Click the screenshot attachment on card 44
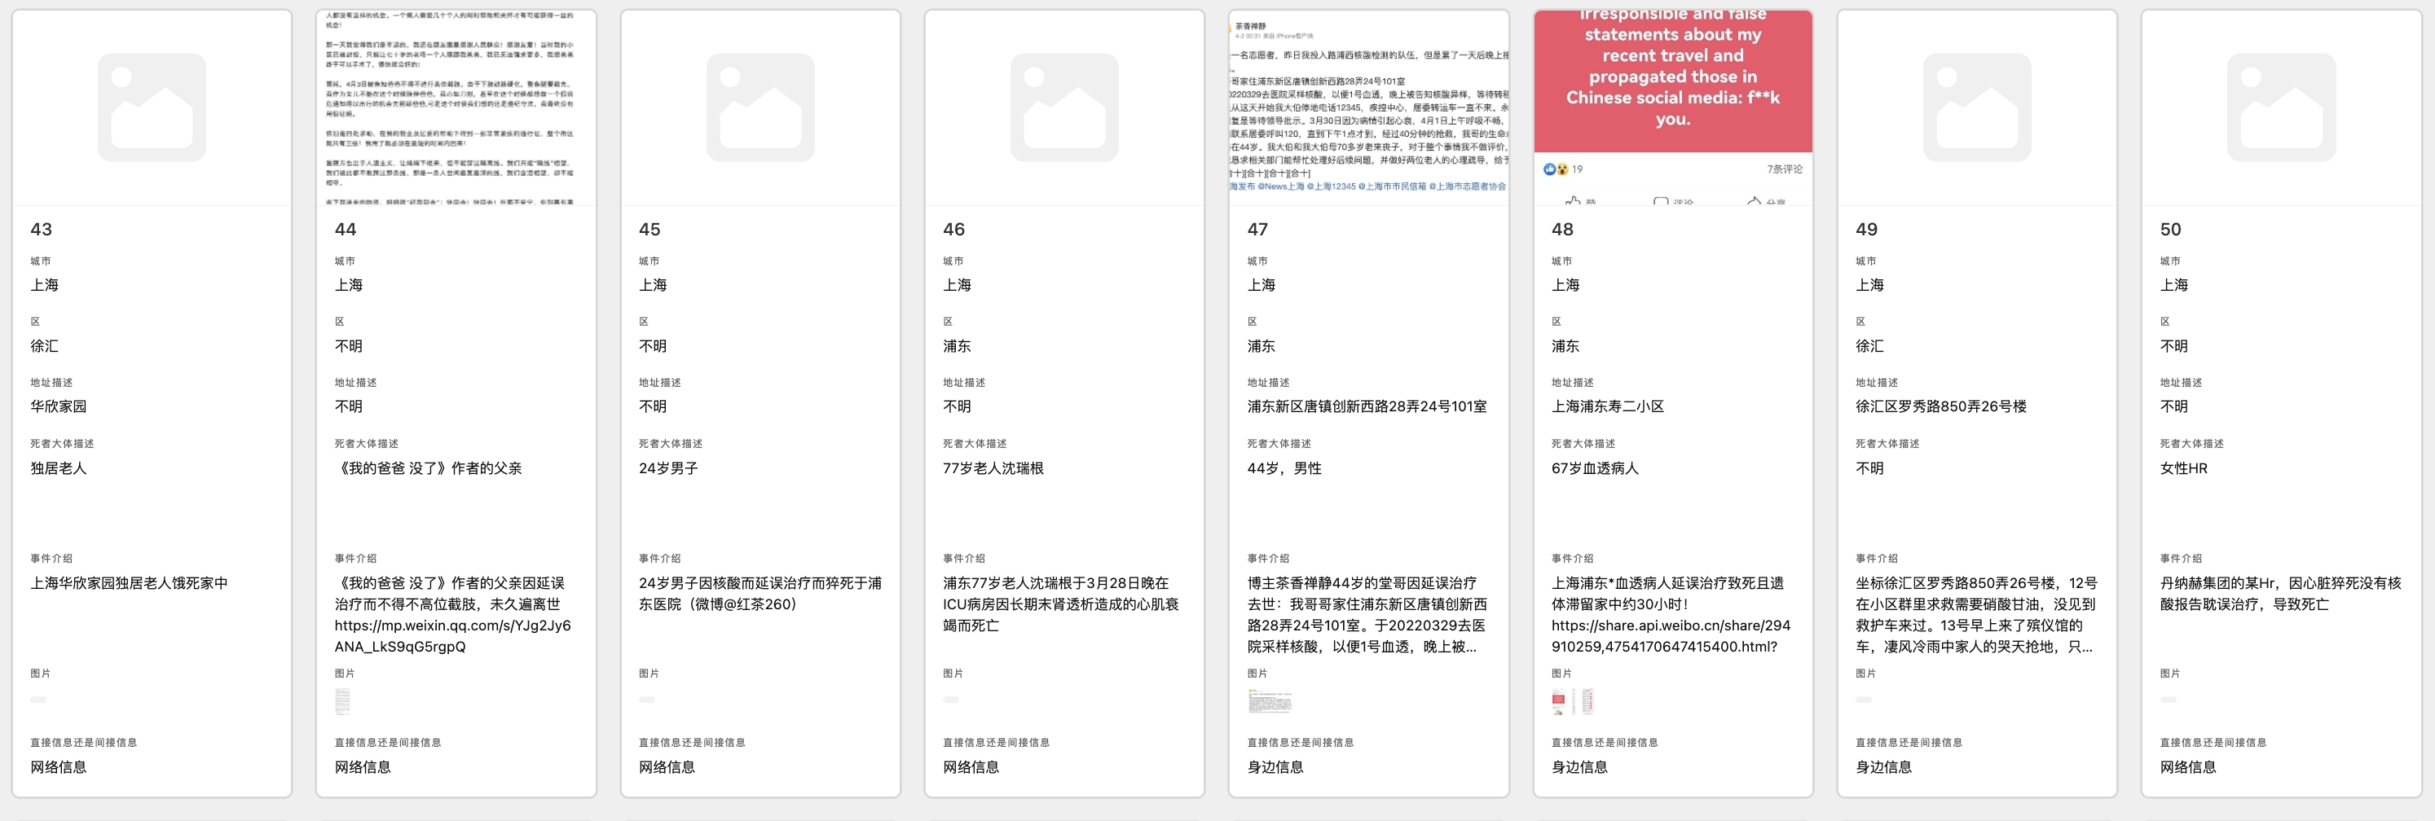The image size is (2435, 821). [343, 702]
